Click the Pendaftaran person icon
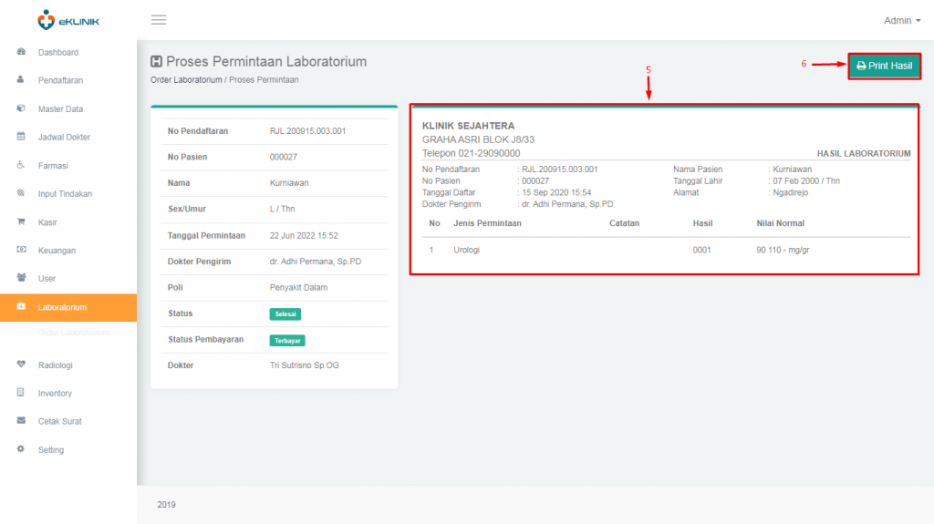Screen dimensions: 934x524 pyautogui.click(x=21, y=80)
